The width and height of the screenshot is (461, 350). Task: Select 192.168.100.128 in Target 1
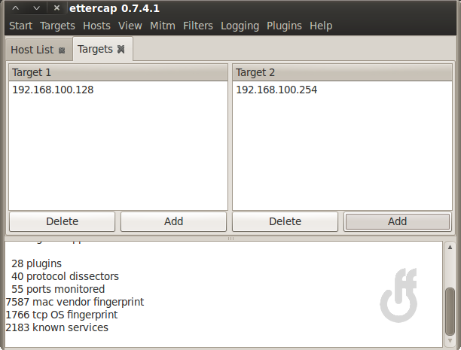[x=118, y=90]
